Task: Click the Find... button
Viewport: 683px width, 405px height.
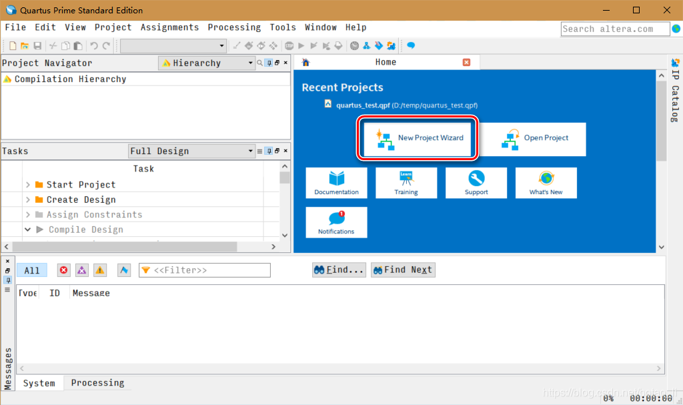Action: coord(339,270)
